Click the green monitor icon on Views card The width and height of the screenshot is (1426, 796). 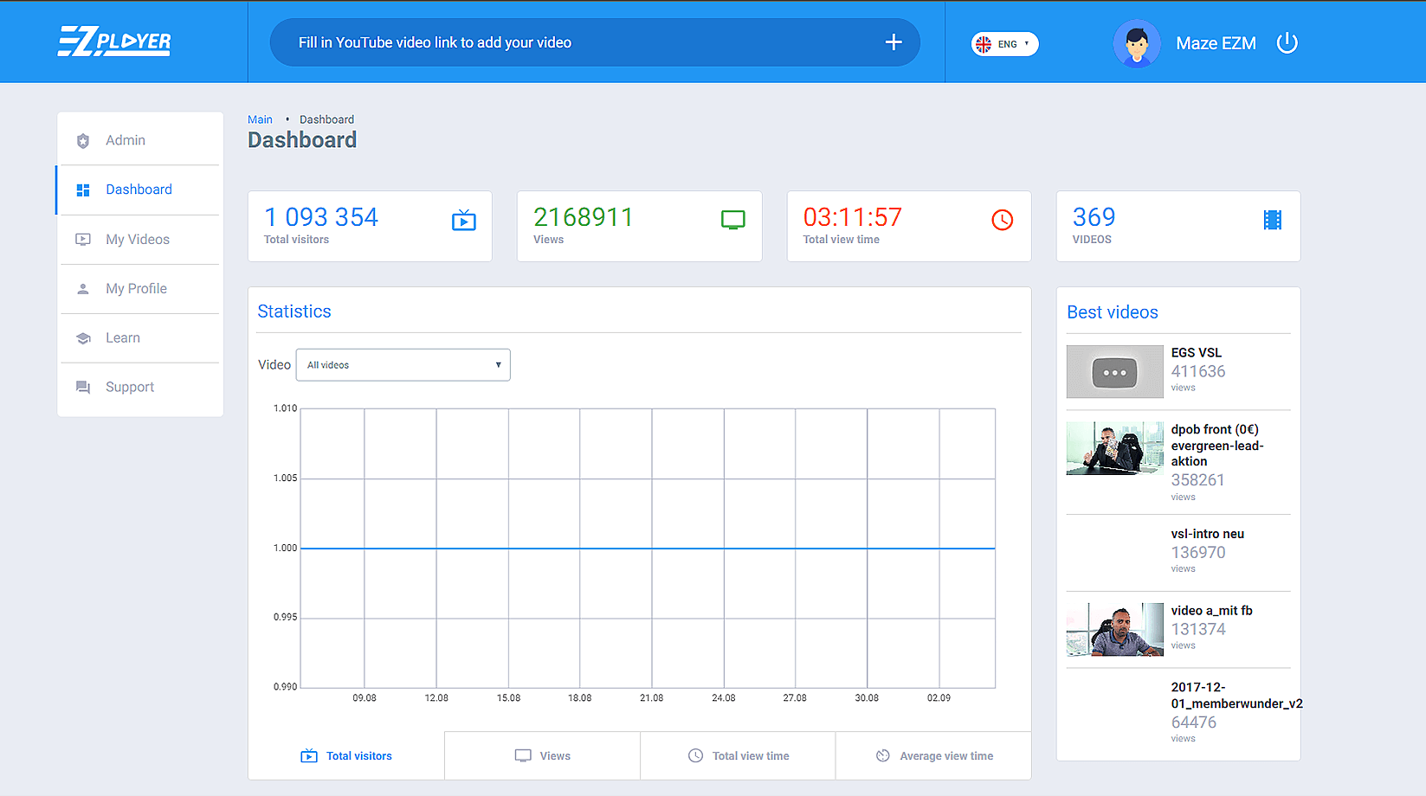(x=732, y=220)
